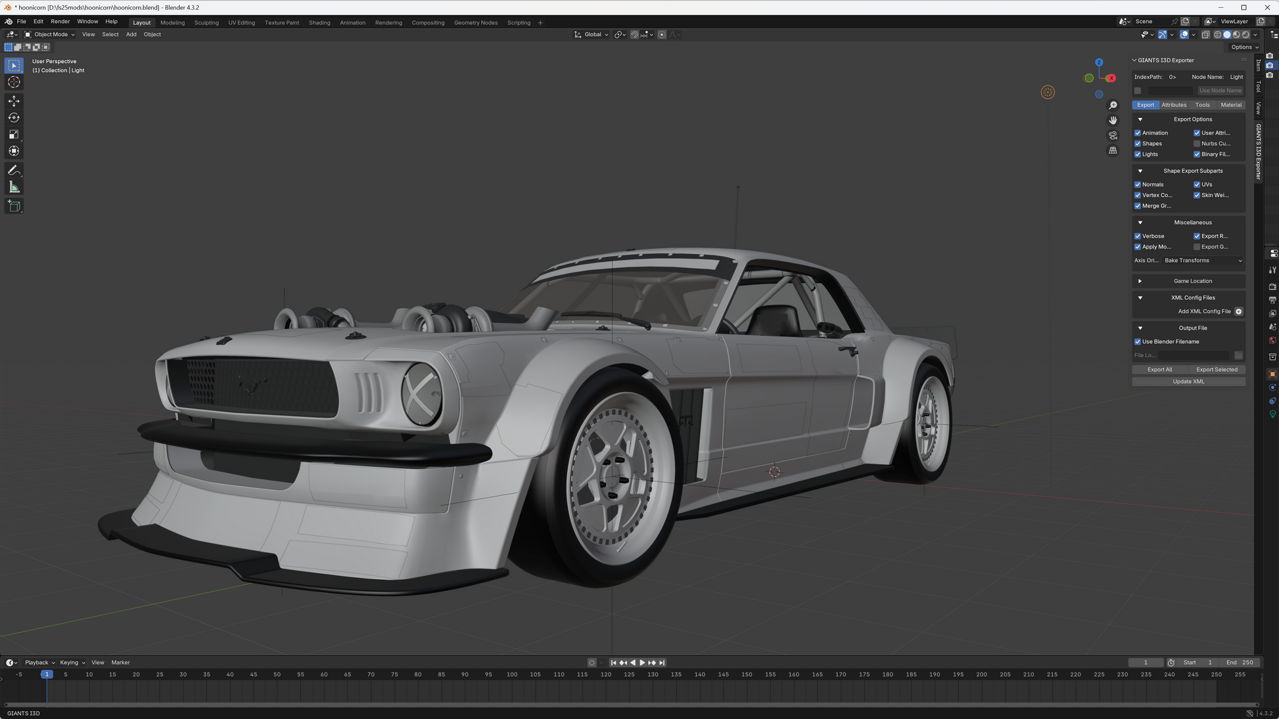Viewport: 1279px width, 719px height.
Task: Open the Object Mode dropdown
Action: tap(50, 35)
